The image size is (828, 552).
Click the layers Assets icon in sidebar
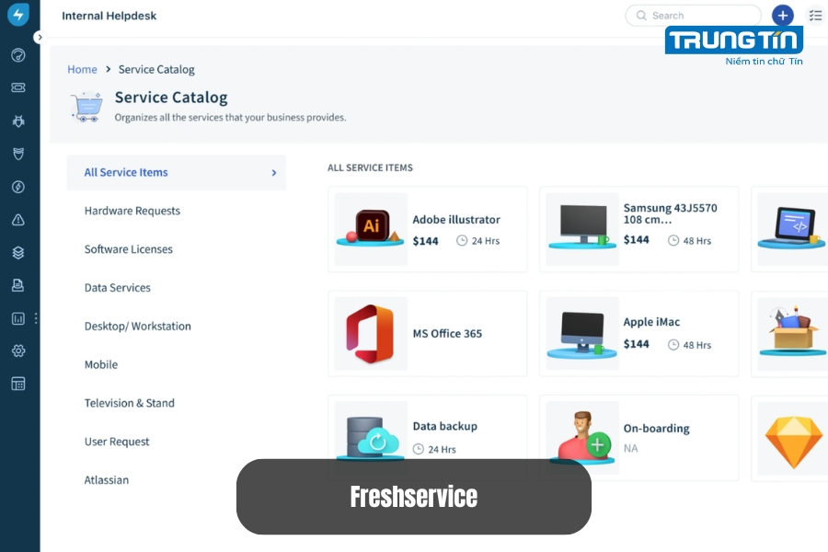pos(17,253)
